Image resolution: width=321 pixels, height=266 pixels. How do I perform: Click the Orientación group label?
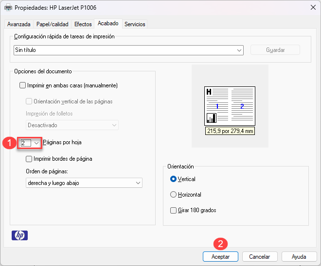[x=180, y=166]
